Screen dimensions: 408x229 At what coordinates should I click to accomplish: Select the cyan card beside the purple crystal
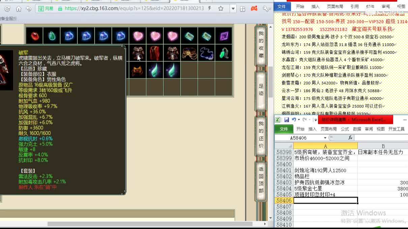tap(206, 36)
